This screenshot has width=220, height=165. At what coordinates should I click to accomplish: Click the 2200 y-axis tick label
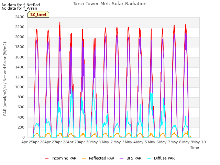pos(20,27)
